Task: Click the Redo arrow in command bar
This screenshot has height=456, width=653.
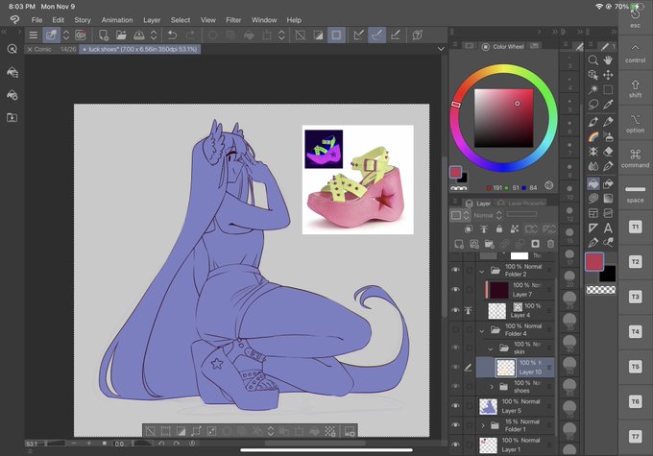Action: point(190,36)
